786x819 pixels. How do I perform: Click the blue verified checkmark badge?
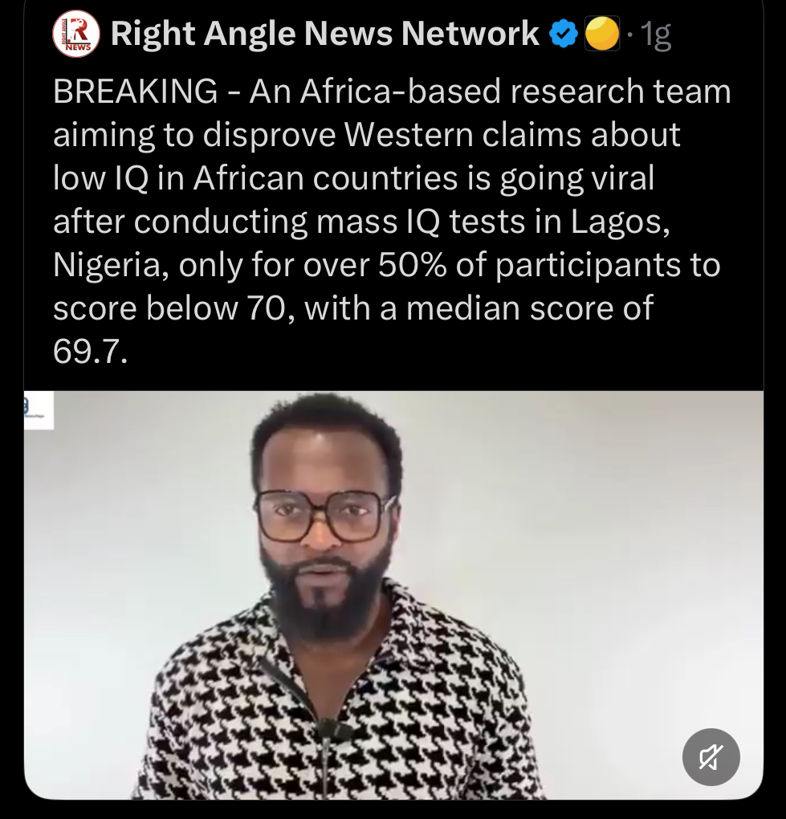(x=564, y=35)
